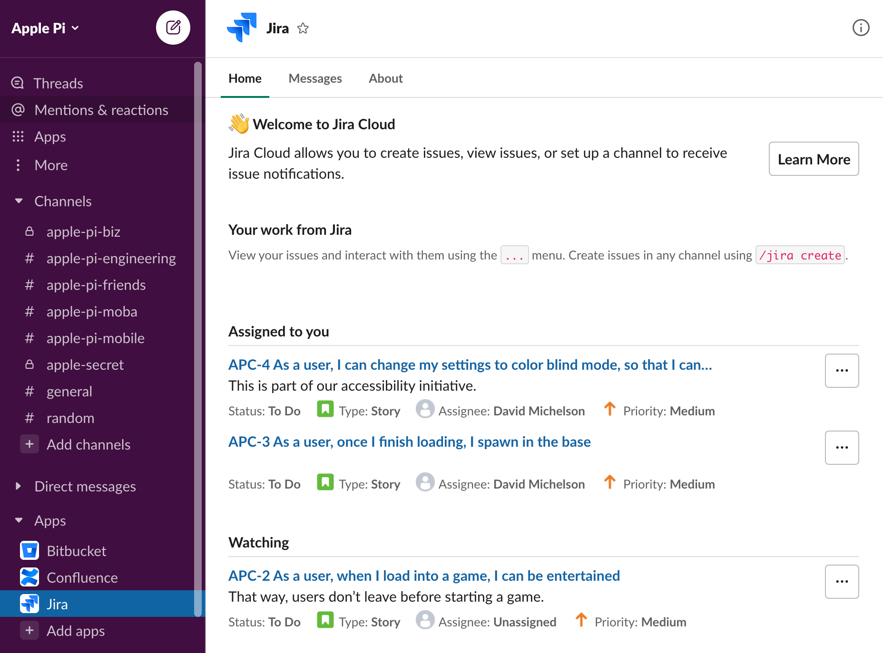883x653 pixels.
Task: Click Story type icon on APC-2
Action: tap(325, 620)
